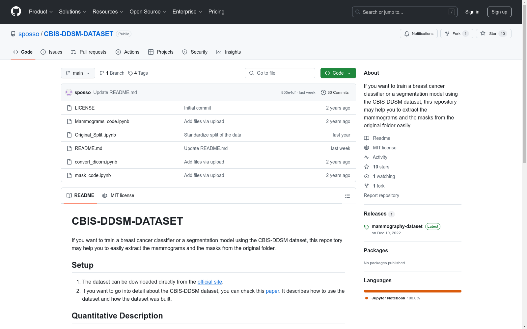This screenshot has height=329, width=527.
Task: Click the eye icon beside 1 watching
Action: click(x=367, y=176)
